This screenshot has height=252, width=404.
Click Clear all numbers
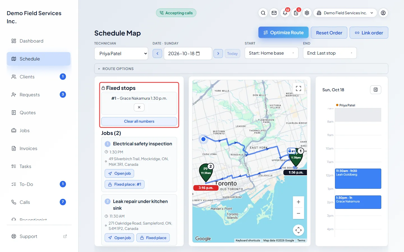pos(139,121)
